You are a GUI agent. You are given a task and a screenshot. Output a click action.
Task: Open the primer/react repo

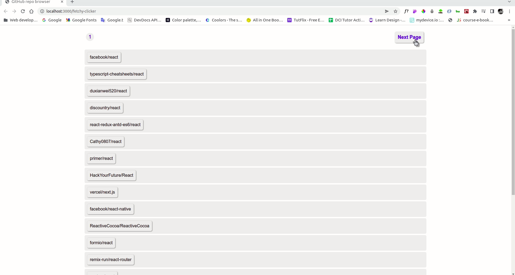(101, 159)
